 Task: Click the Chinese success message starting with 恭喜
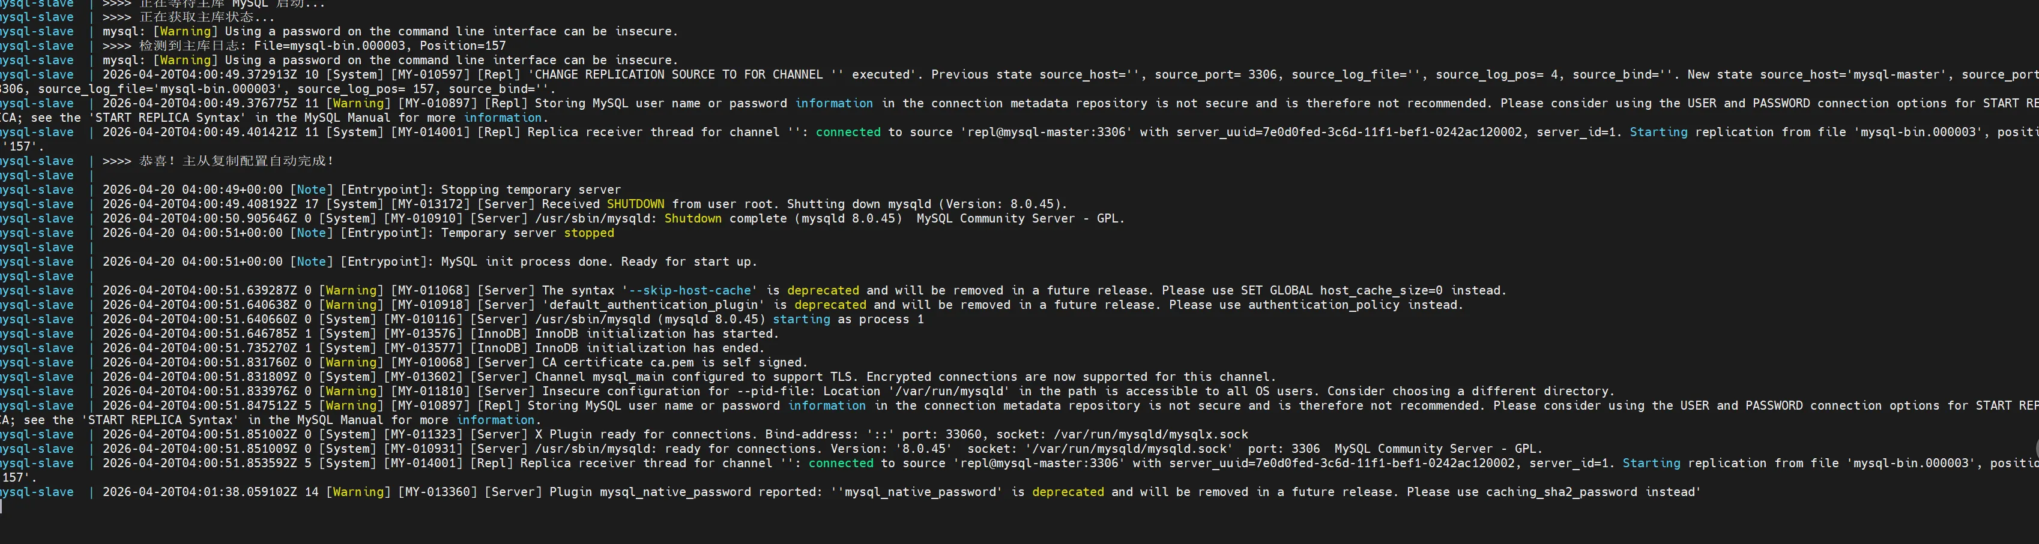236,161
